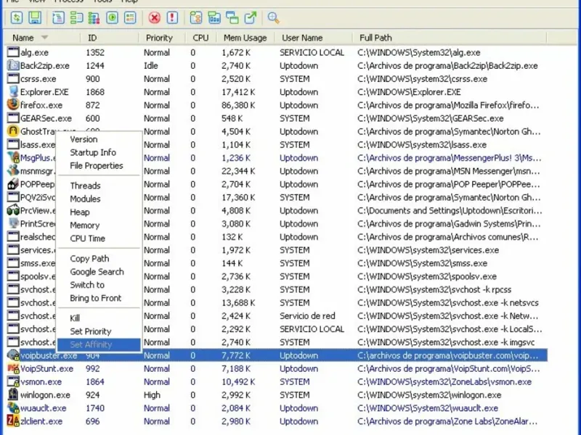Select the firefox.exe process row

click(277, 105)
